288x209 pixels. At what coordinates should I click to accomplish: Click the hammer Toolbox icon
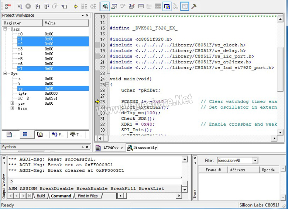coord(194,7)
